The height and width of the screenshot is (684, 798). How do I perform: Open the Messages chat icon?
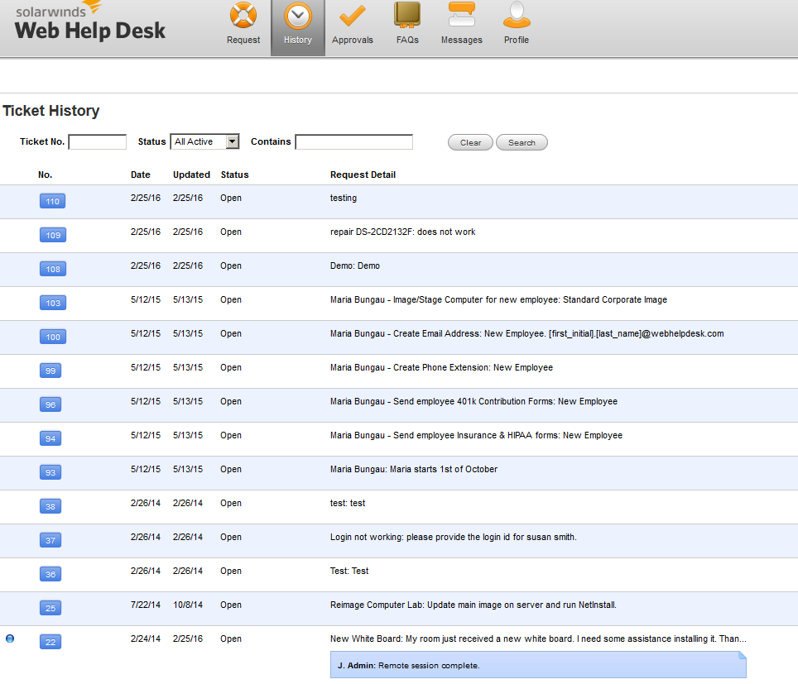[x=462, y=14]
